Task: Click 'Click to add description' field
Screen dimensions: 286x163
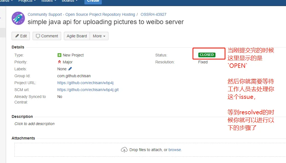Action: click(35, 124)
